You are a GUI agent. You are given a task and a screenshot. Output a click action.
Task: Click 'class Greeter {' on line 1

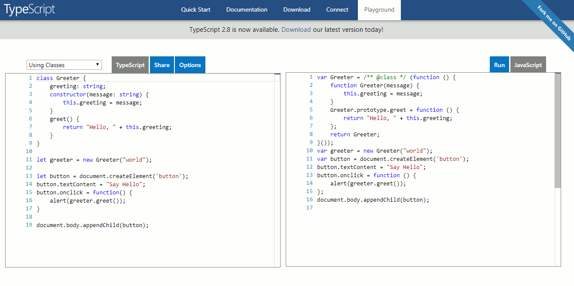[61, 78]
